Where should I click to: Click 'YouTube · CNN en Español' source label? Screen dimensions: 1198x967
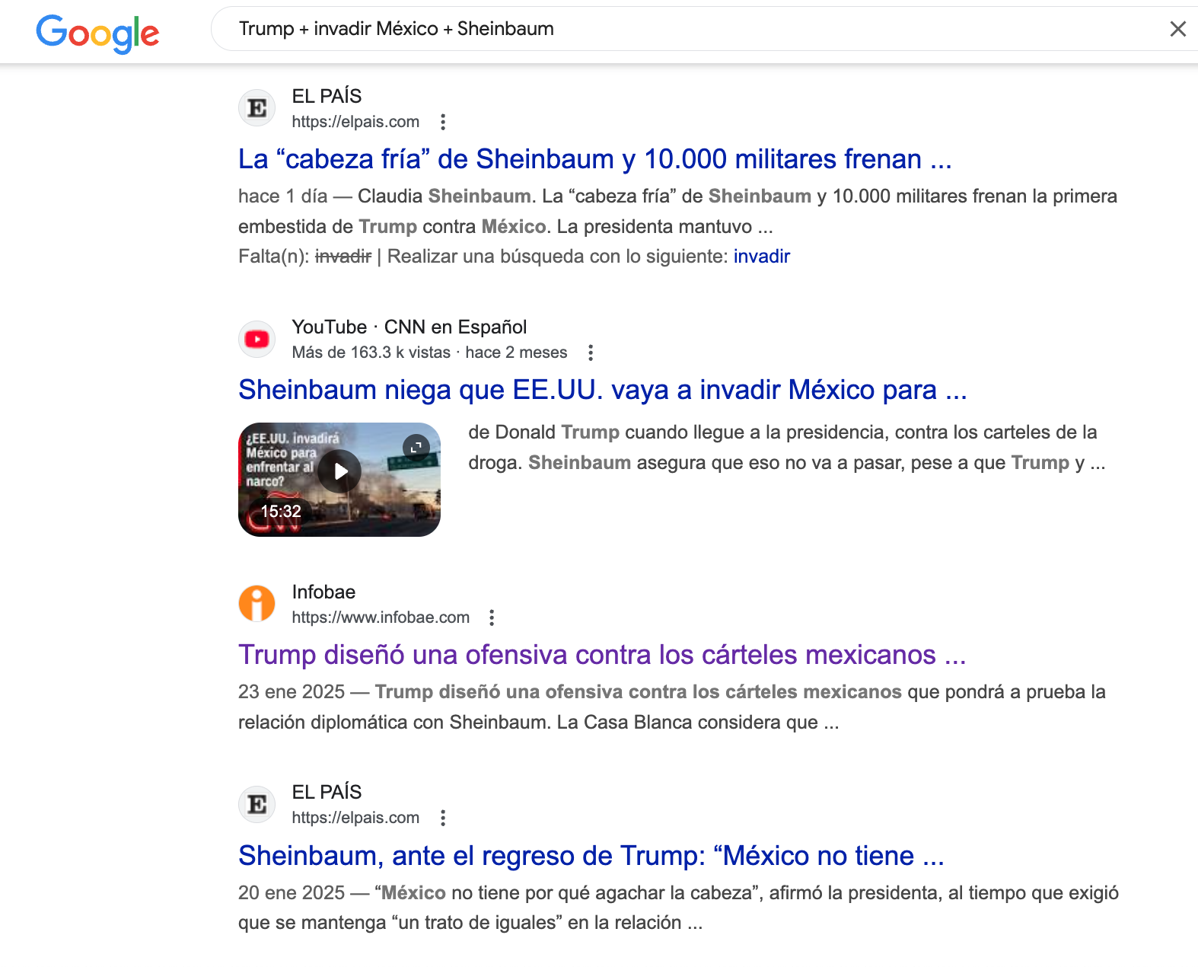point(409,327)
